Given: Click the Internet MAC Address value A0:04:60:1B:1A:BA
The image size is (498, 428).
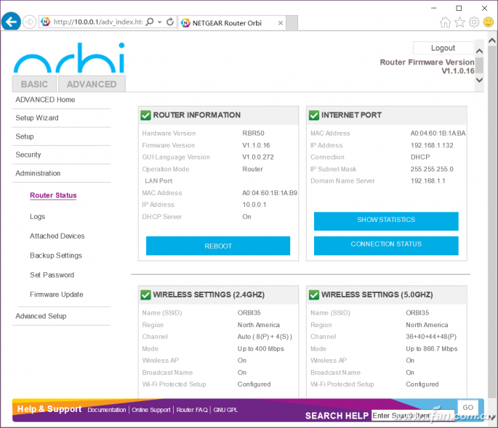Looking at the screenshot, I should click(438, 133).
